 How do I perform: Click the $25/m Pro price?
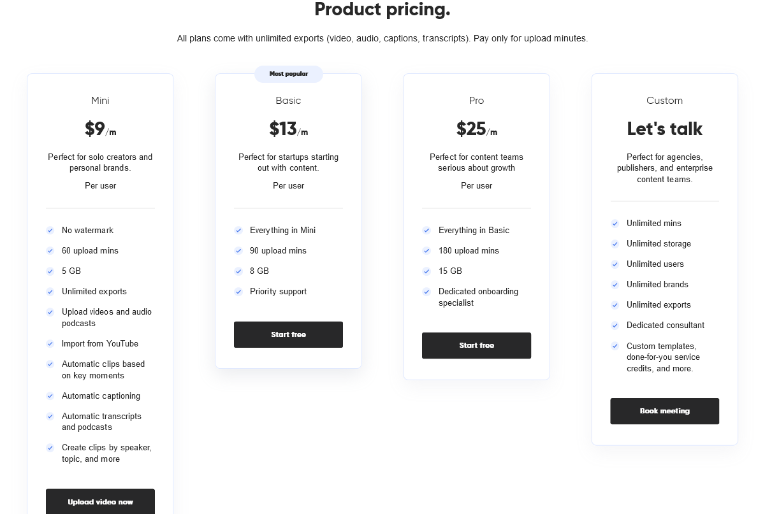coord(476,129)
